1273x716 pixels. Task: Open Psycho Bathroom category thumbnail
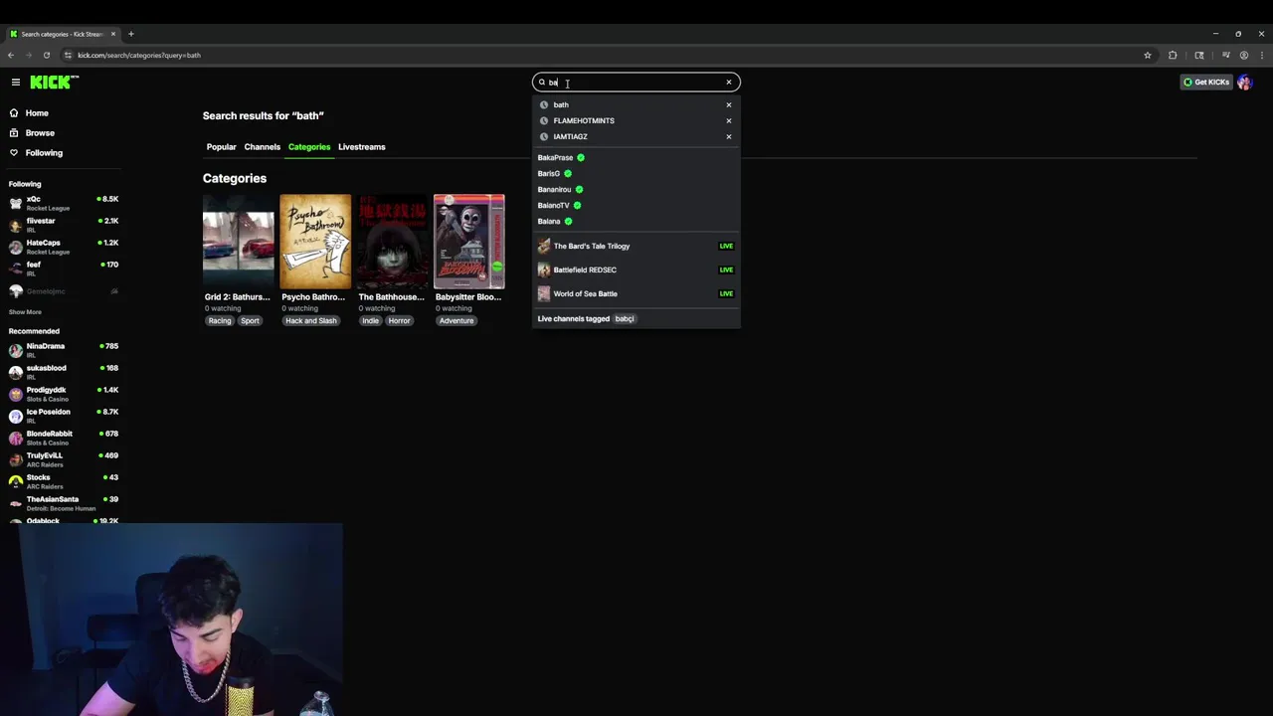pyautogui.click(x=315, y=242)
